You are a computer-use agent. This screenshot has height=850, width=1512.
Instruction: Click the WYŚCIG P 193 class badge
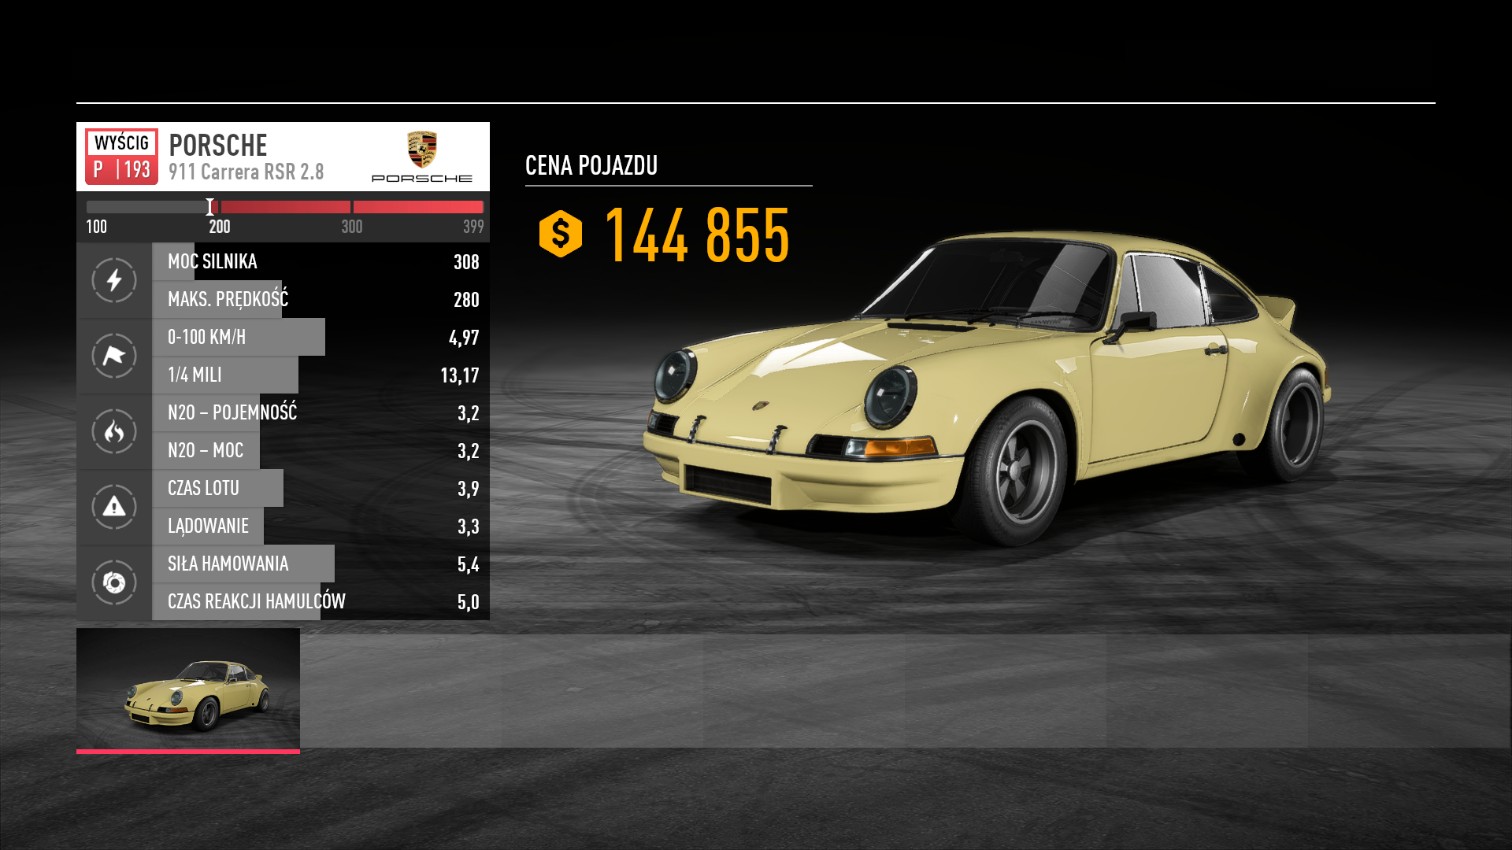[x=121, y=157]
